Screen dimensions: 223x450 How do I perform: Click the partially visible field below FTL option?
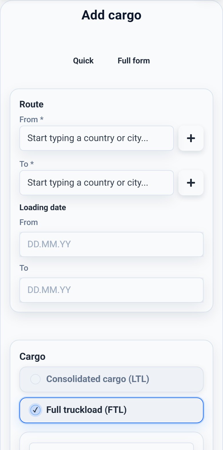pos(111,446)
